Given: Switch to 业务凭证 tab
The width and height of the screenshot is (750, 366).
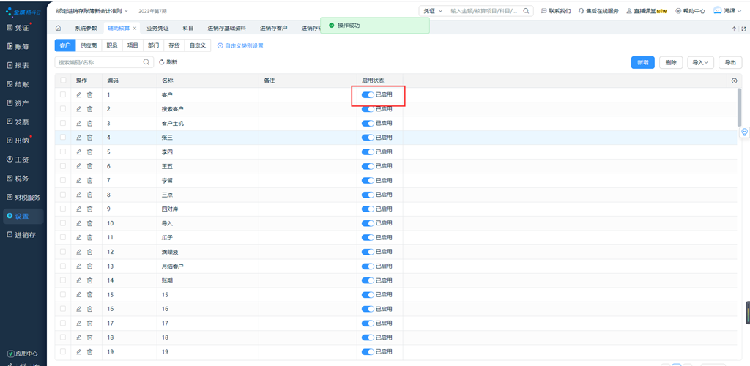Looking at the screenshot, I should (x=157, y=29).
